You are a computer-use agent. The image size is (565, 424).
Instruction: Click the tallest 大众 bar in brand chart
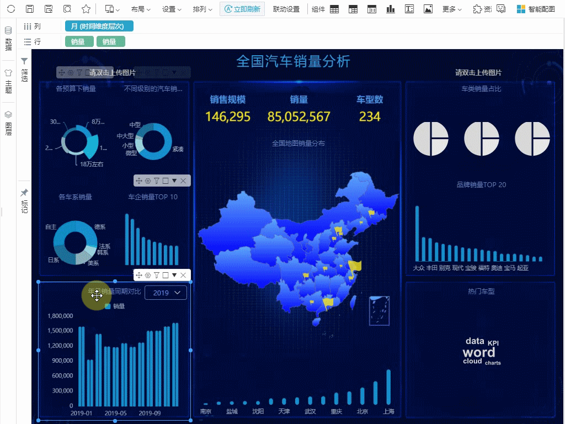coord(417,234)
